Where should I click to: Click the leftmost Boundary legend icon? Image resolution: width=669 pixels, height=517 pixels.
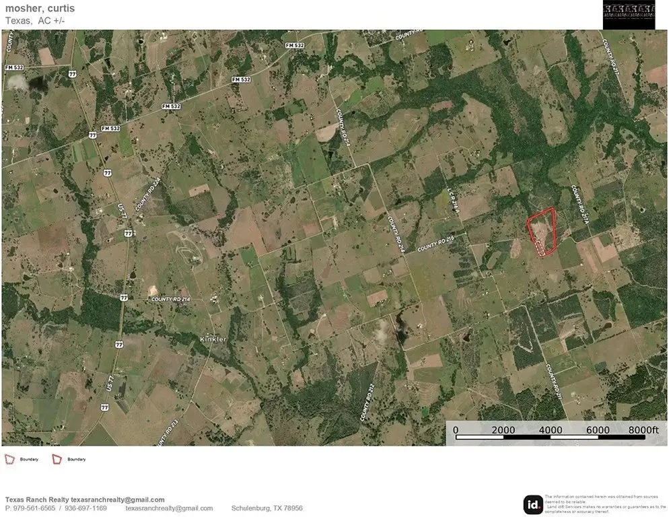click(x=10, y=459)
